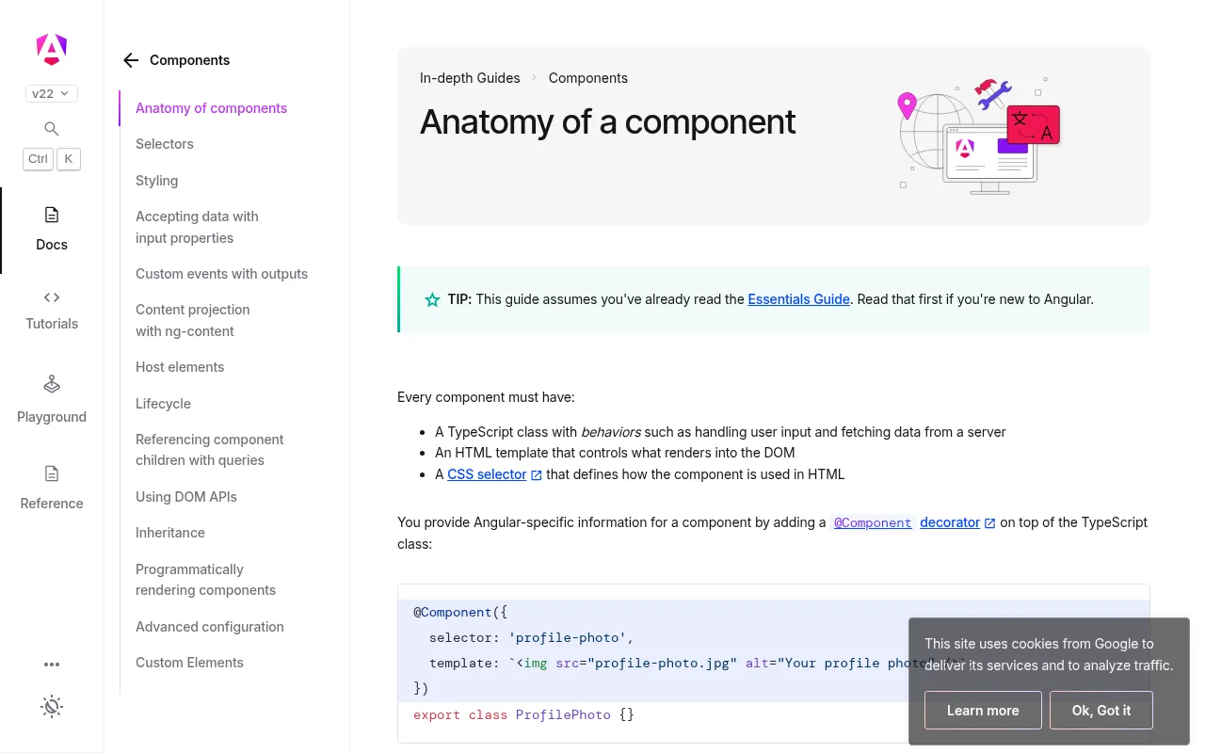
Task: Toggle the light/dark theme icon
Action: point(52,706)
